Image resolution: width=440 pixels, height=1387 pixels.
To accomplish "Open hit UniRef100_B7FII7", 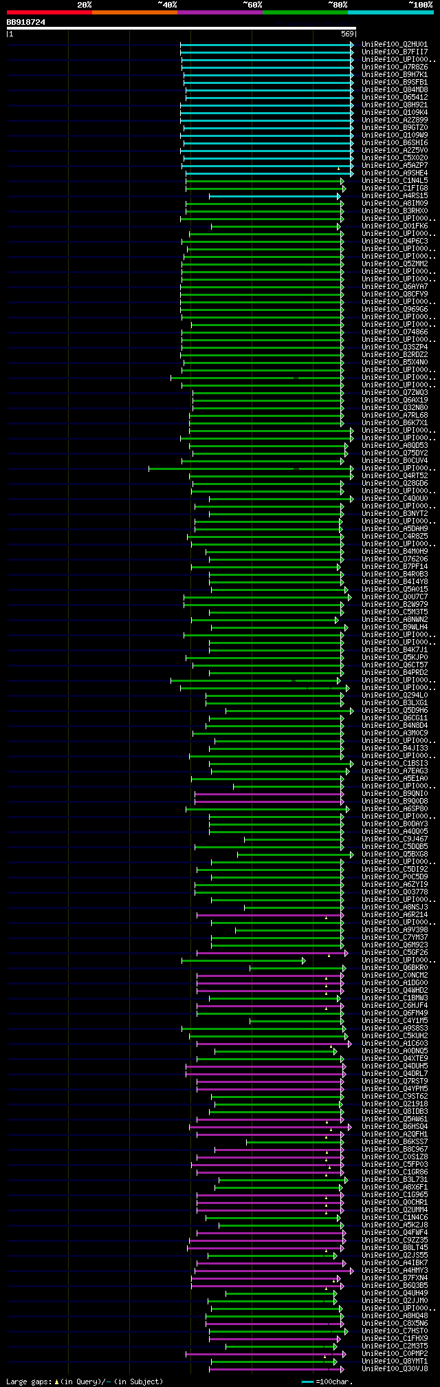I will click(395, 52).
